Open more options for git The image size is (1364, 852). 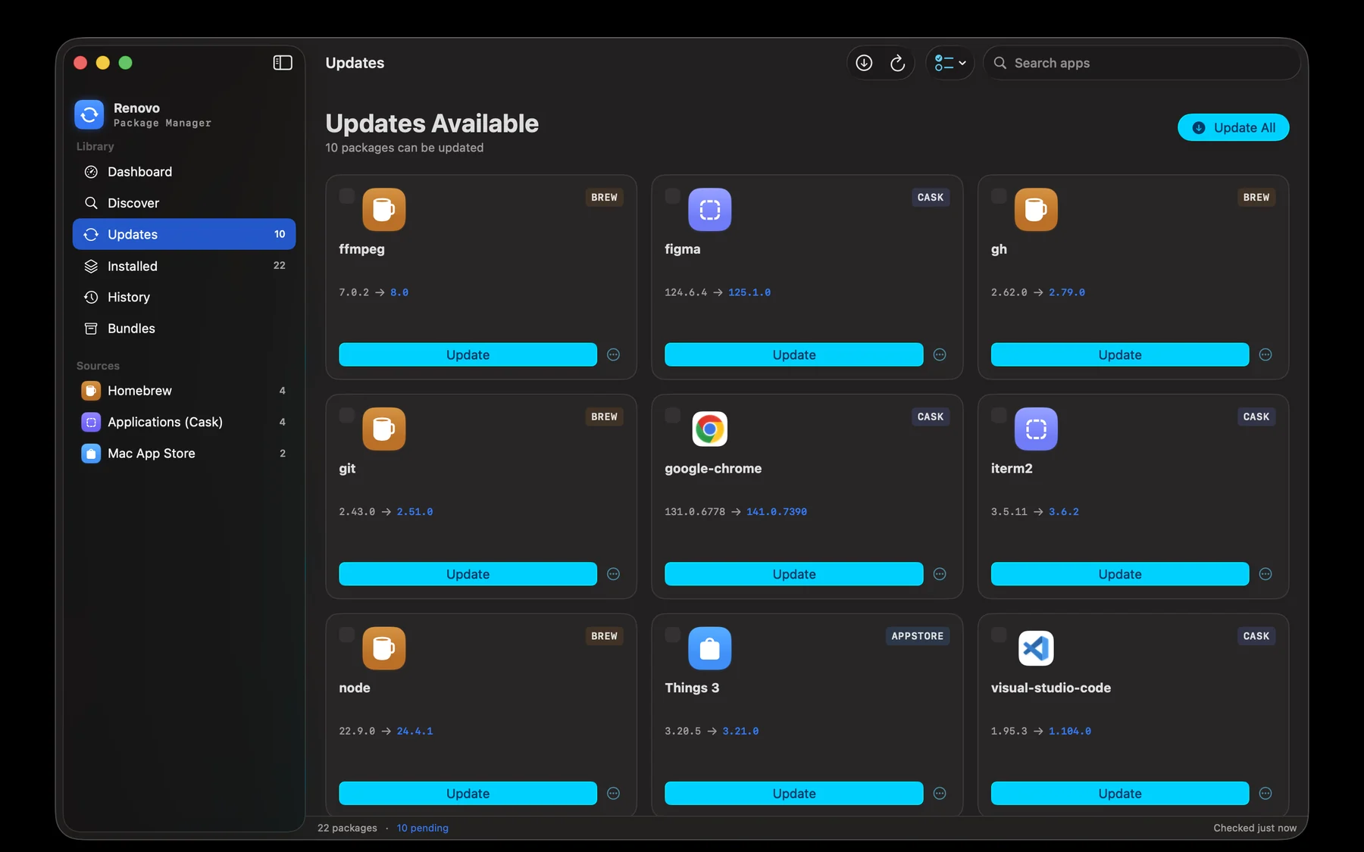[x=614, y=574]
